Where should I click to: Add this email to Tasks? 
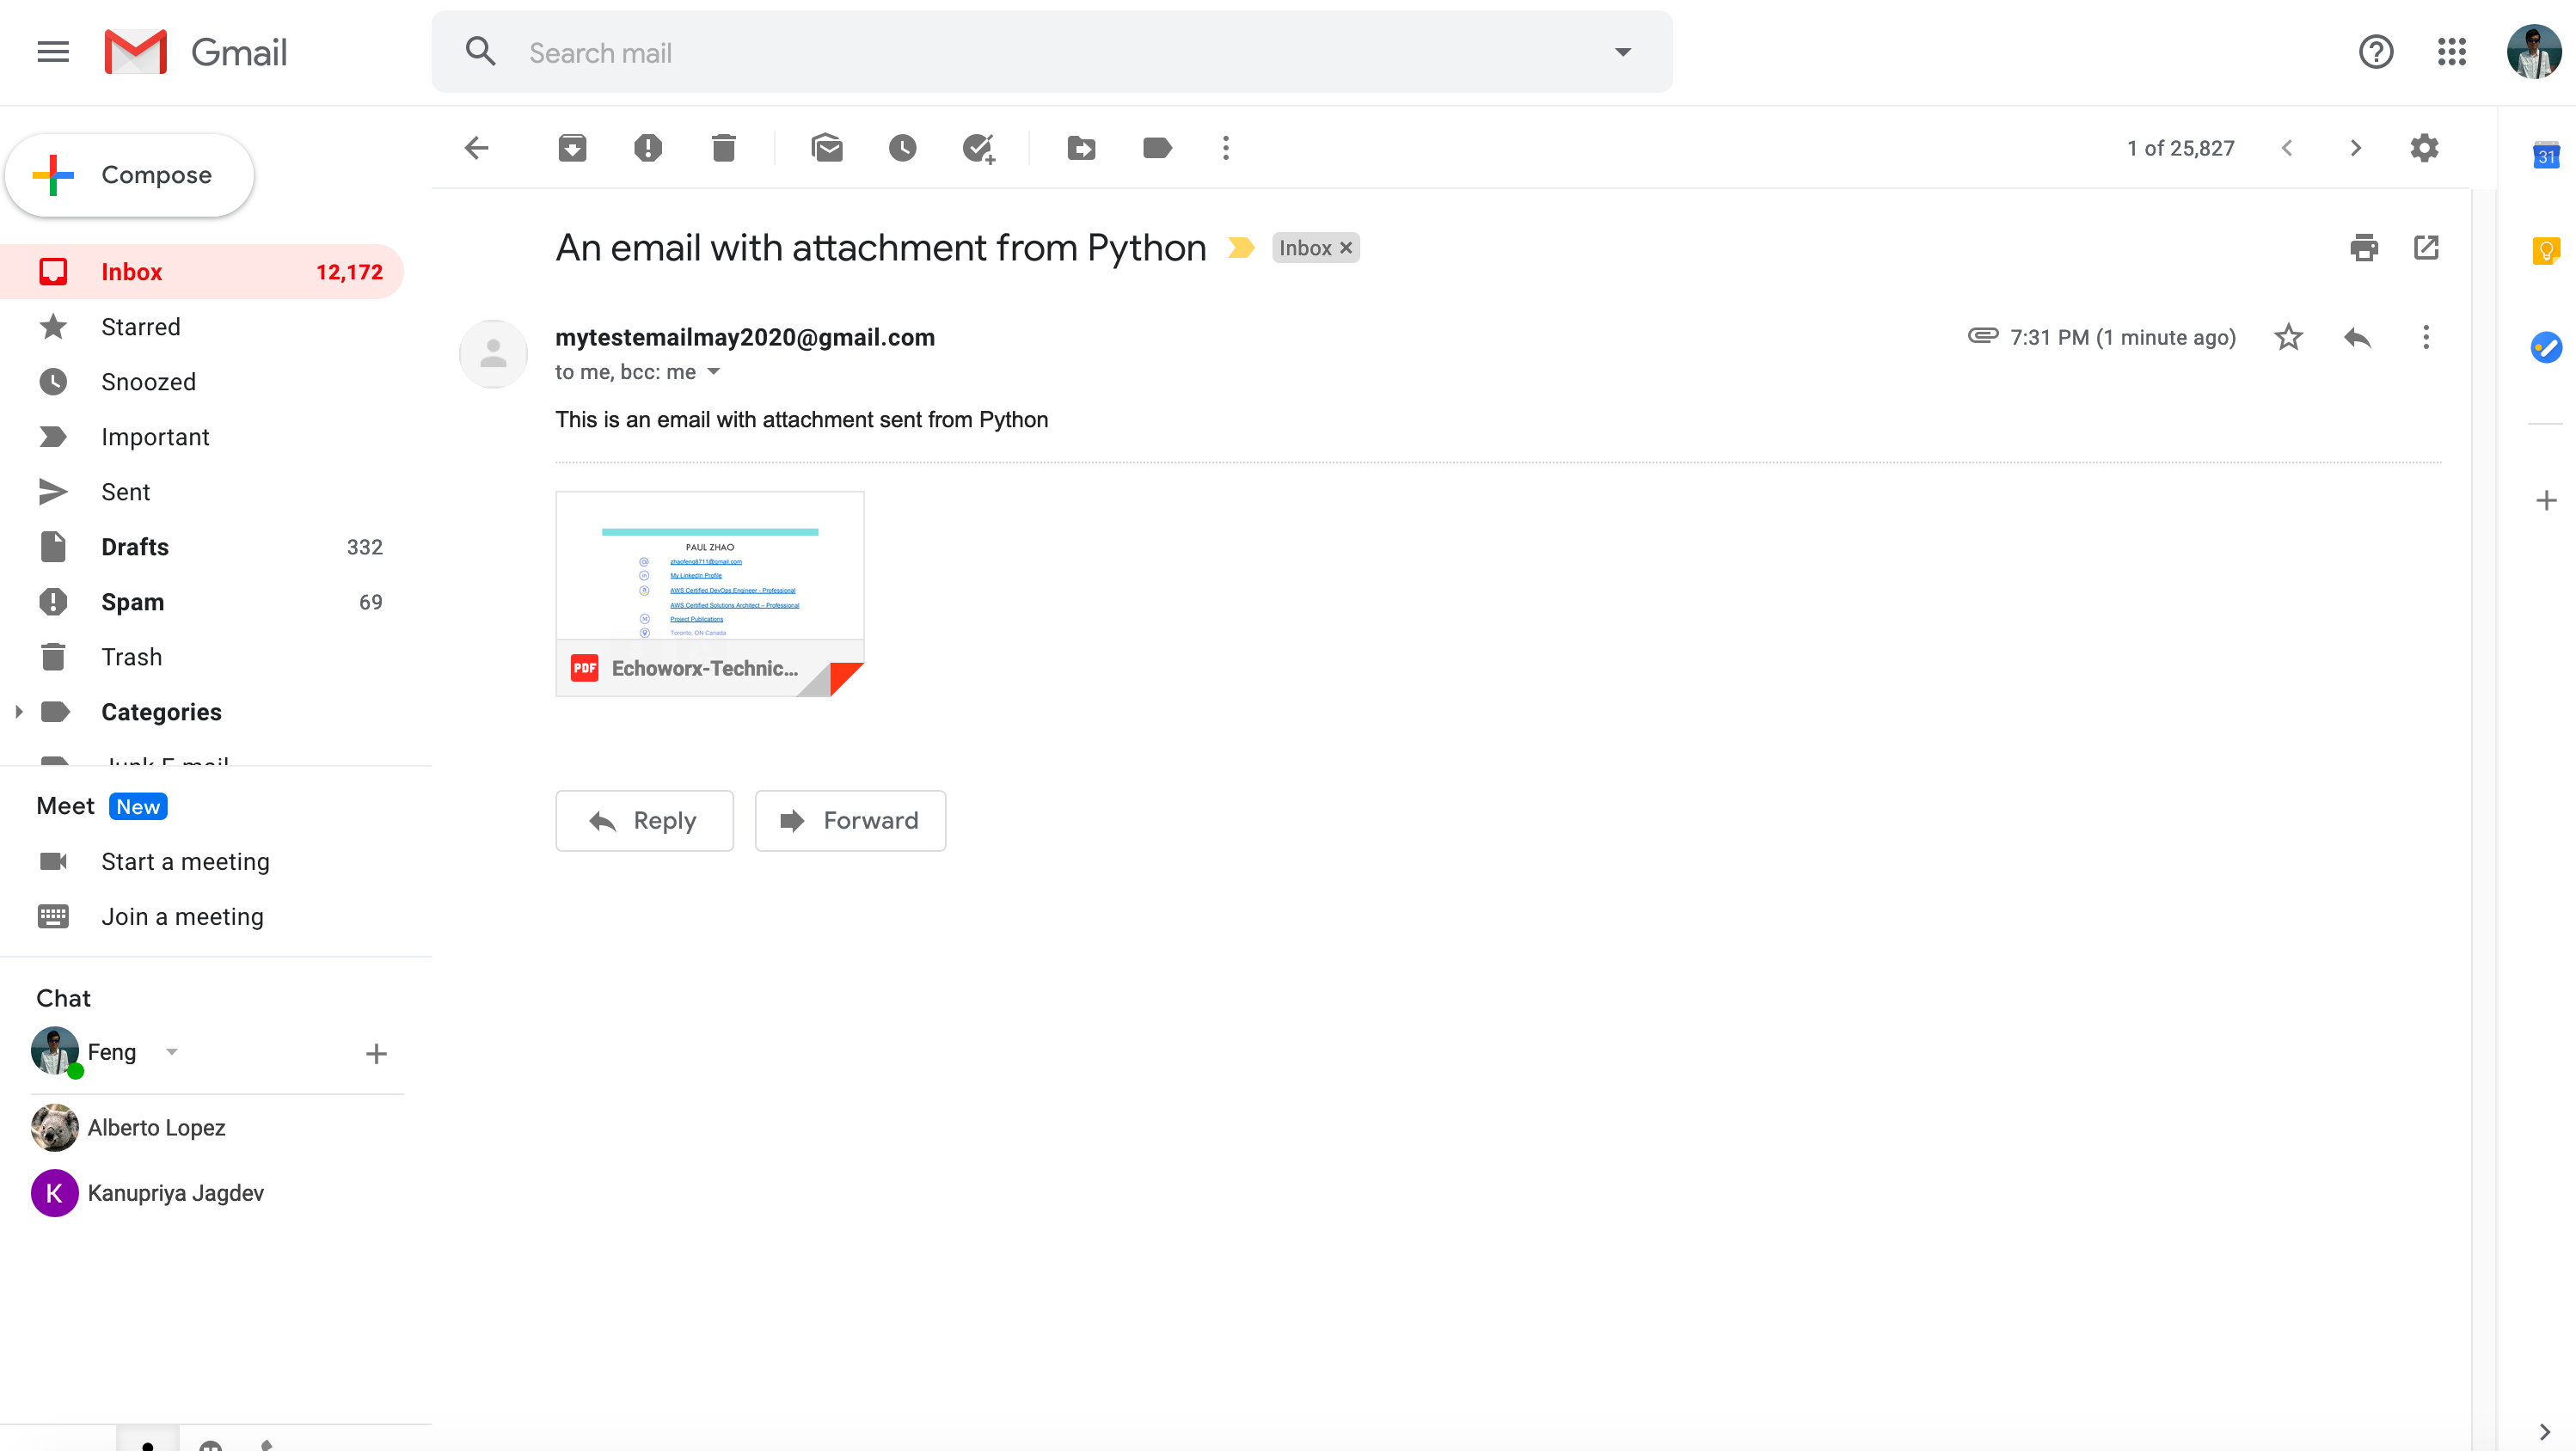(978, 148)
